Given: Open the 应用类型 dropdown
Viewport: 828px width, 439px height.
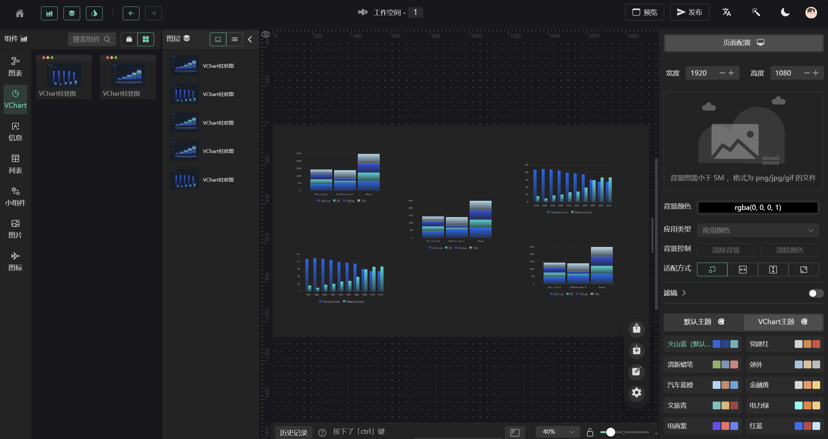Looking at the screenshot, I should (x=758, y=230).
